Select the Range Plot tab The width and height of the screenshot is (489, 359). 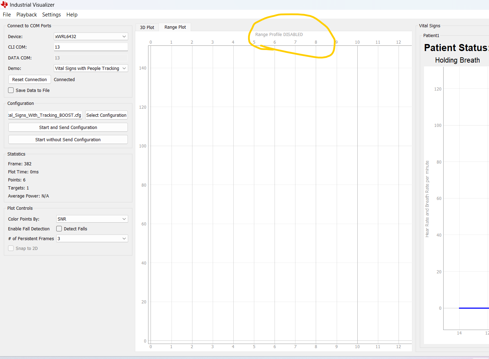(175, 27)
